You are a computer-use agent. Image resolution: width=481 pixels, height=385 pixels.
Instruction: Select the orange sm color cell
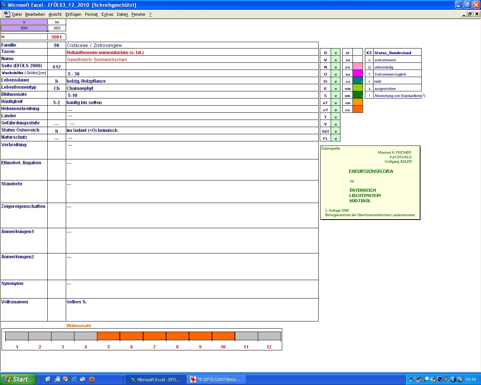point(358,103)
